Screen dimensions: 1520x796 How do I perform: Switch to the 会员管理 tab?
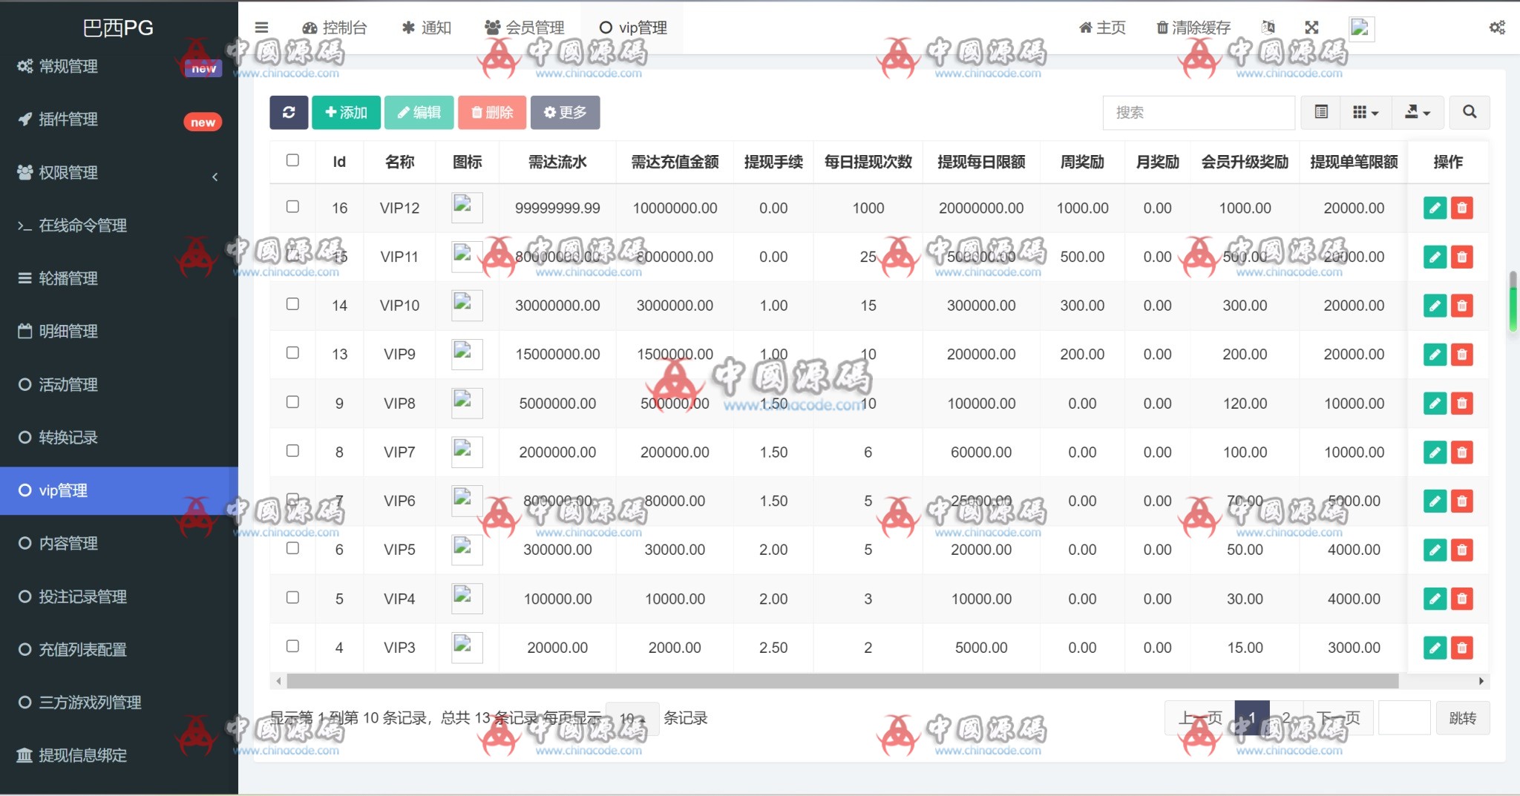(525, 27)
